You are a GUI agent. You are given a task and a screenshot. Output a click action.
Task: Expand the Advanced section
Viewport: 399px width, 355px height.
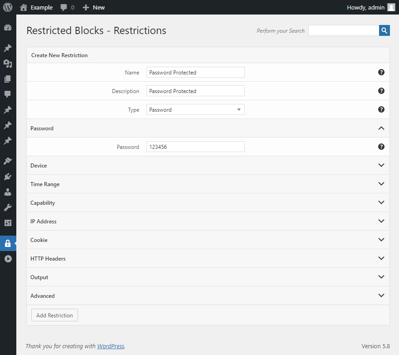click(208, 296)
